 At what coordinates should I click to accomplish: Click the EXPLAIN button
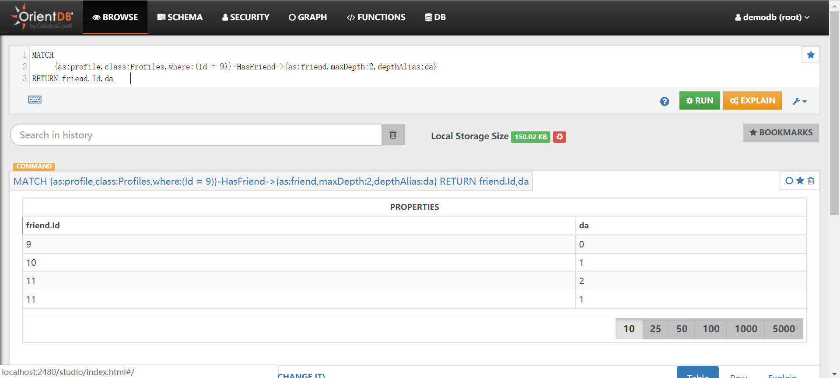click(x=752, y=100)
